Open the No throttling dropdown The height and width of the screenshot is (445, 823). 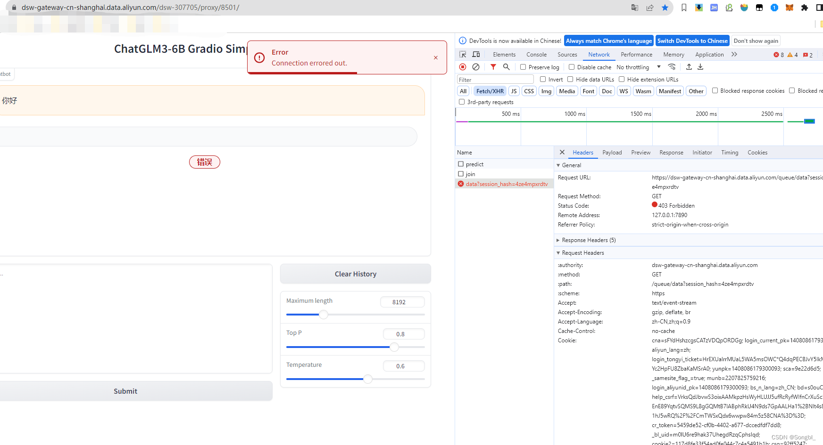point(639,67)
